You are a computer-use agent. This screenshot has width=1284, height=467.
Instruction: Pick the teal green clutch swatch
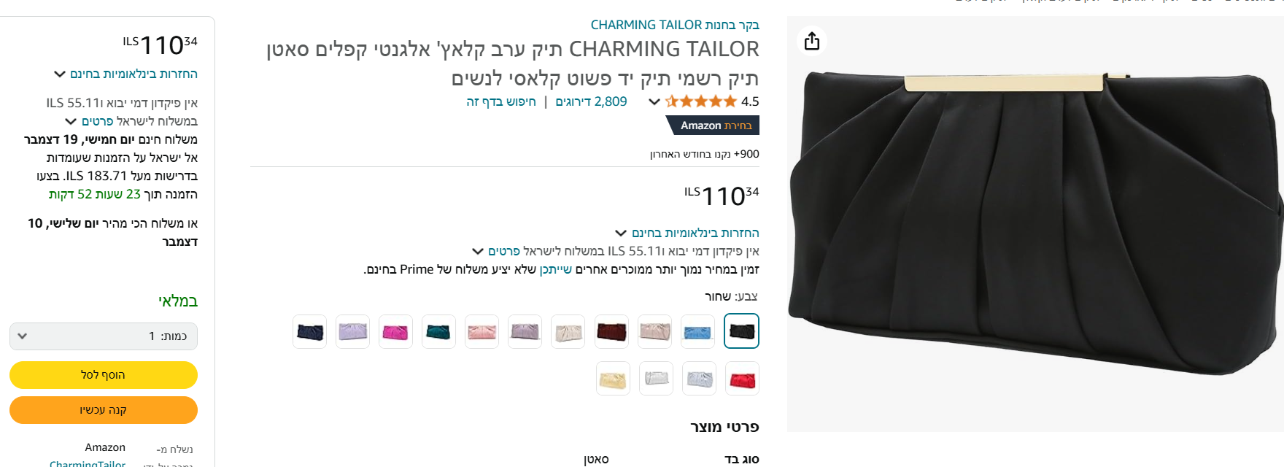(438, 332)
